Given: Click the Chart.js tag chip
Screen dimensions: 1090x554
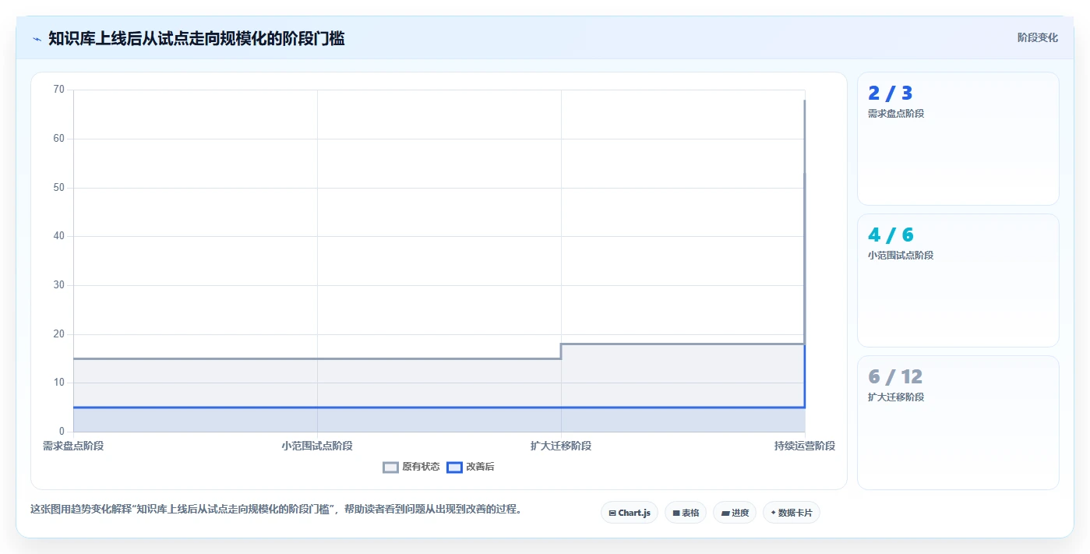Looking at the screenshot, I should [630, 513].
